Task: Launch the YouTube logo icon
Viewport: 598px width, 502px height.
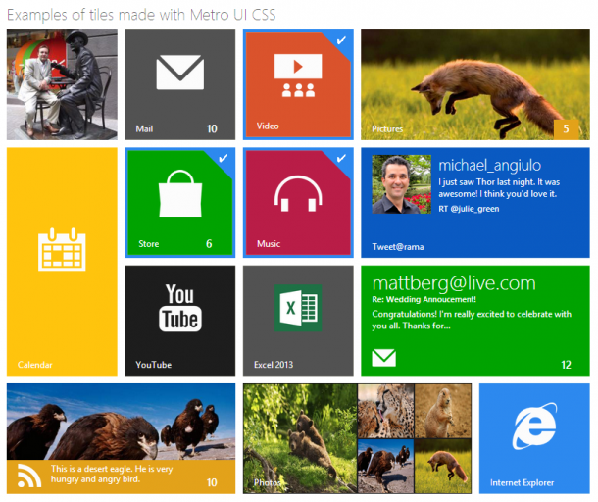Action: 179,307
